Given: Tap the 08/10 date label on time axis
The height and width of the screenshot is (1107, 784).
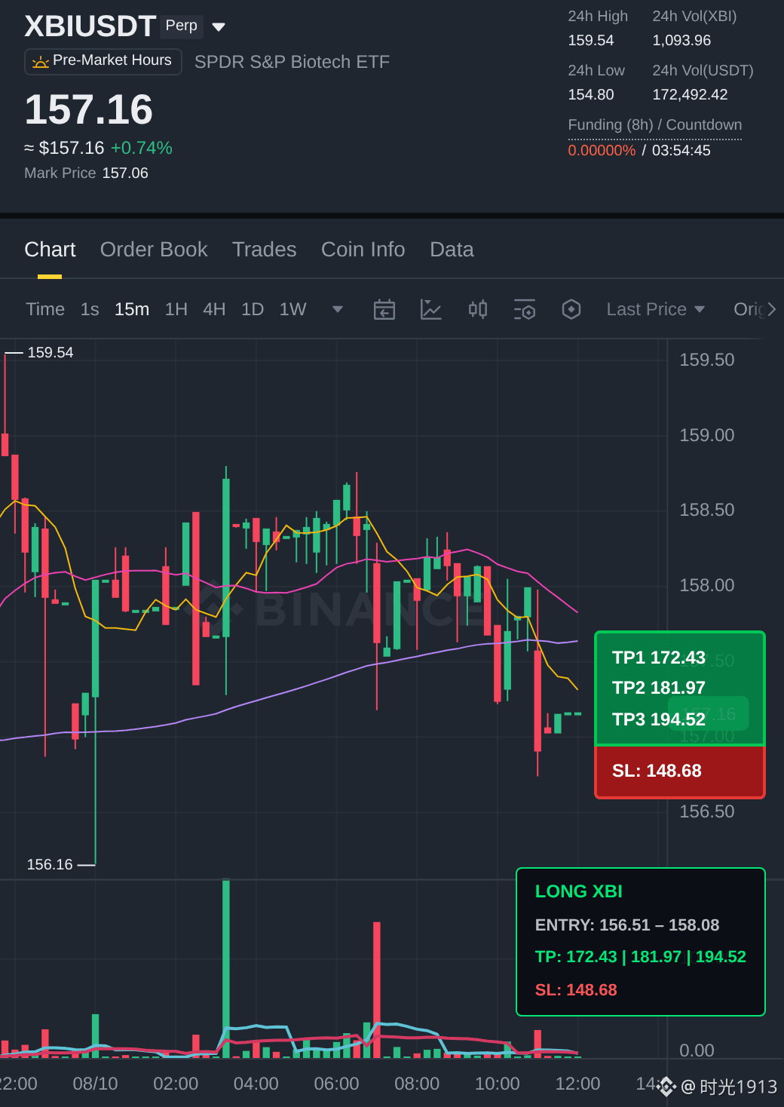Looking at the screenshot, I should click(x=96, y=1084).
